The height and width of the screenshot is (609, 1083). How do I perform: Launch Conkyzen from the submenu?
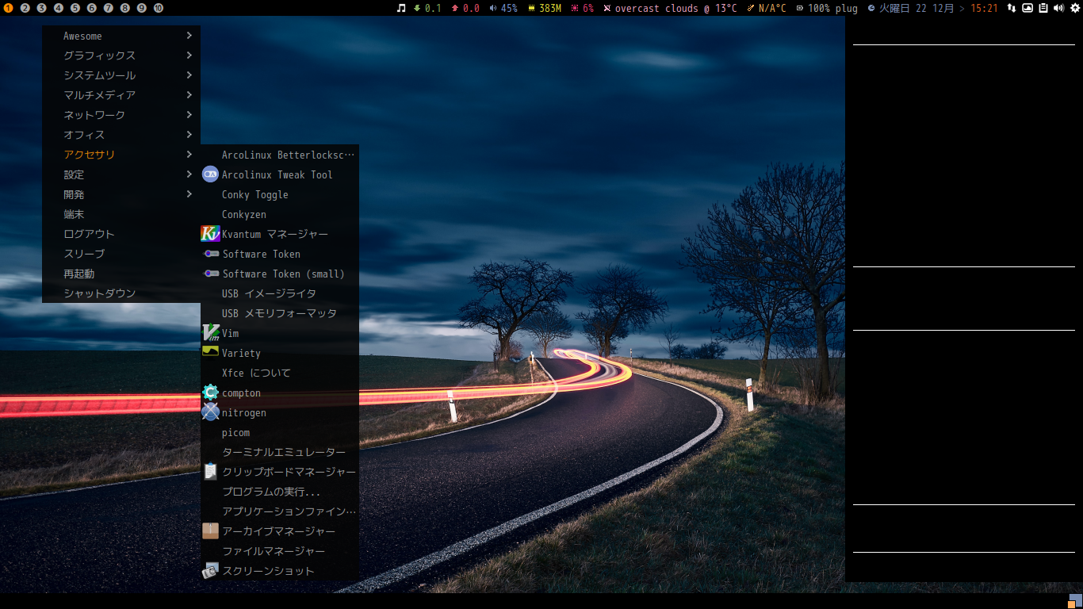(x=280, y=214)
